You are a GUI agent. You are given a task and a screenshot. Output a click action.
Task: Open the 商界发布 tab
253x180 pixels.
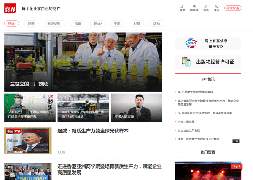pos(54,24)
